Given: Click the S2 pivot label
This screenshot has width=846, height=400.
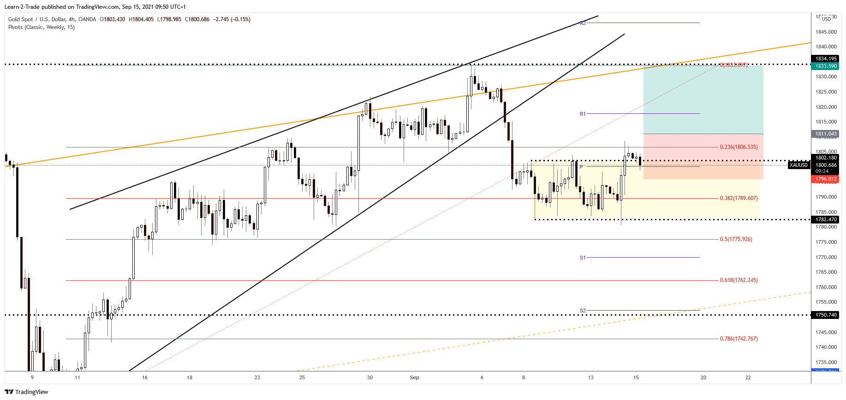Looking at the screenshot, I should point(583,311).
